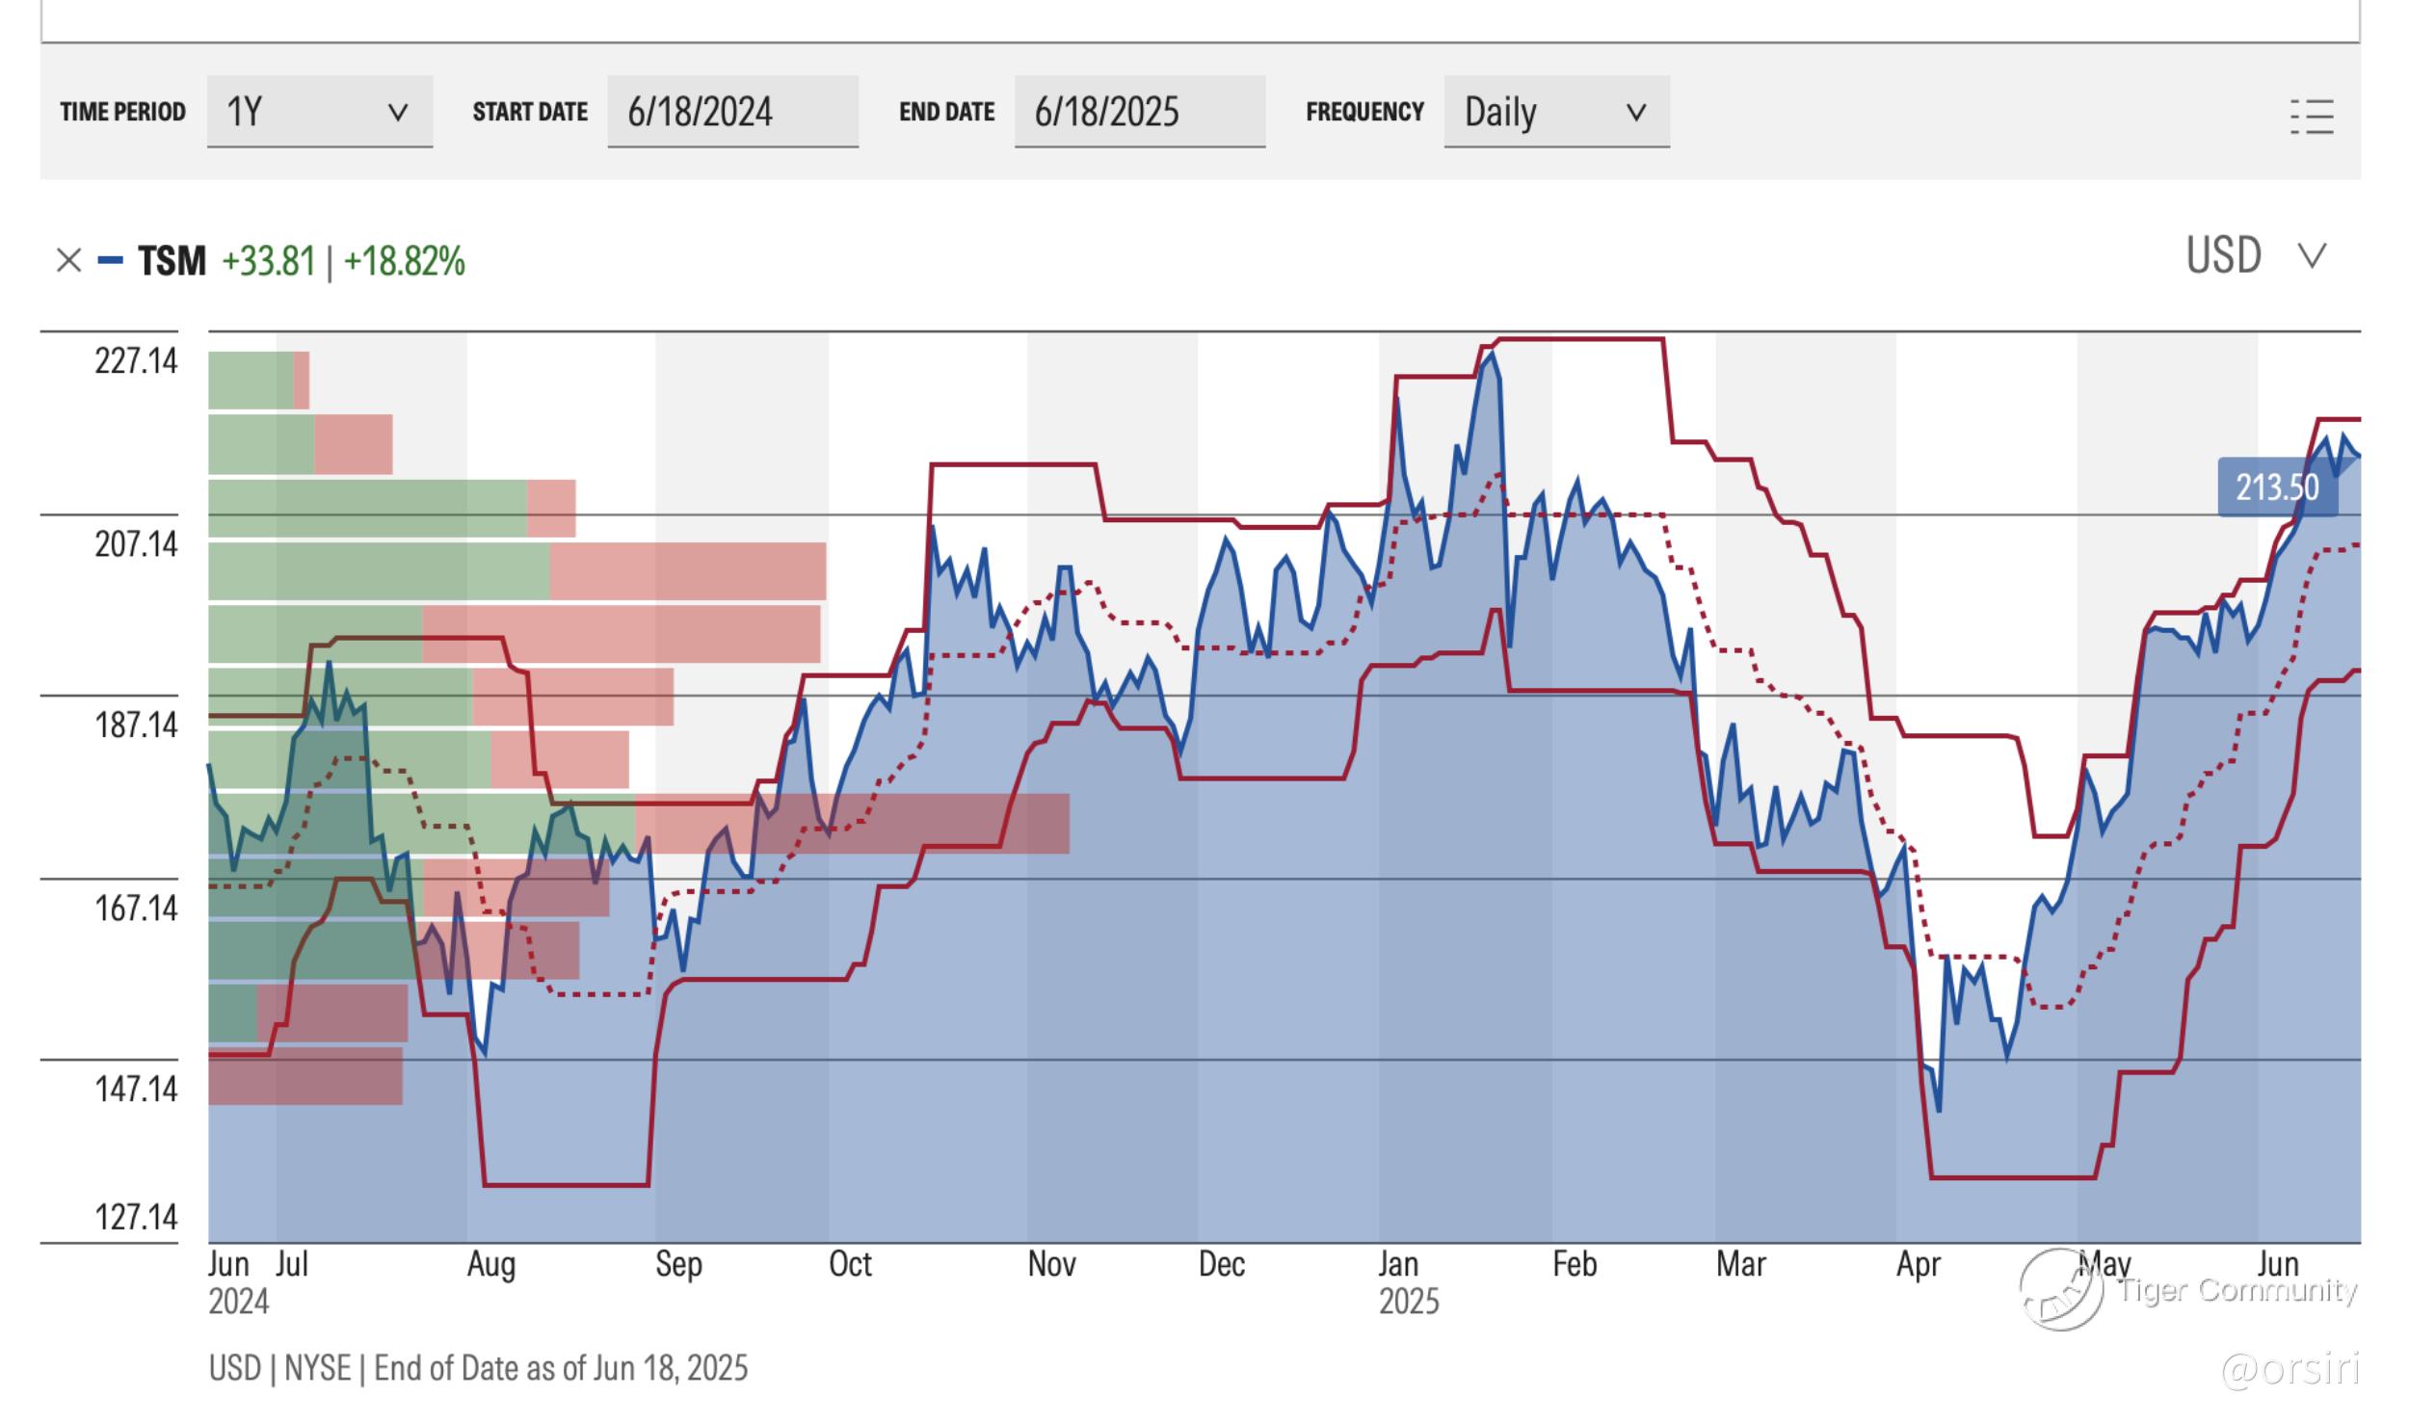Click the Time Period dropdown arrow
The height and width of the screenshot is (1424, 2409).
397,113
